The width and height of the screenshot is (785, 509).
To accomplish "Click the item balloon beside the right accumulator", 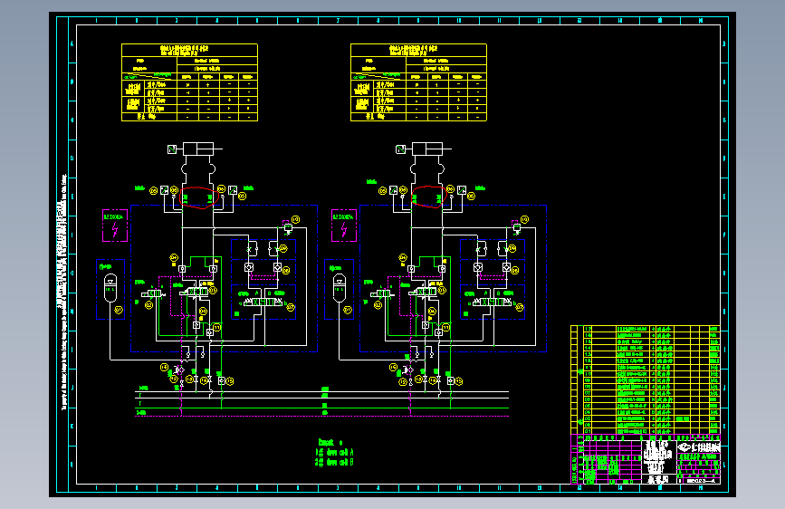I will (348, 310).
